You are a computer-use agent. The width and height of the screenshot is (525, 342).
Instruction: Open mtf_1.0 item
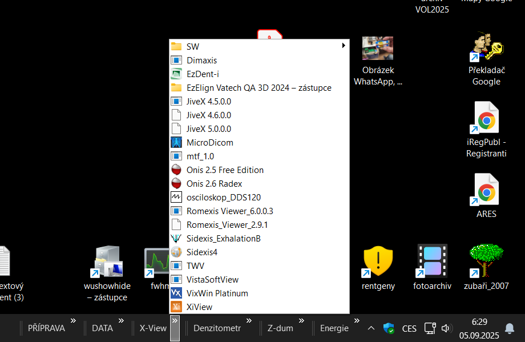tap(259, 156)
